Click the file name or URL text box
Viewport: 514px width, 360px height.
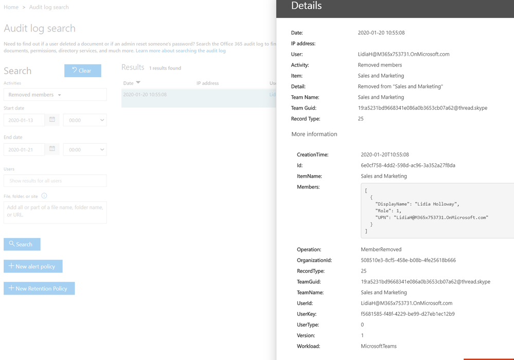55,212
